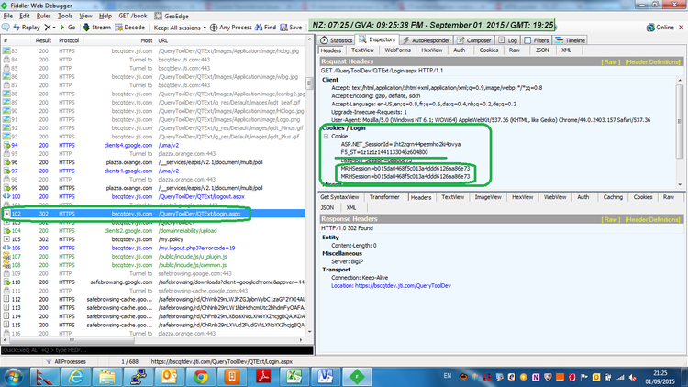Open the Composer tab
The width and height of the screenshot is (688, 387).
point(474,40)
